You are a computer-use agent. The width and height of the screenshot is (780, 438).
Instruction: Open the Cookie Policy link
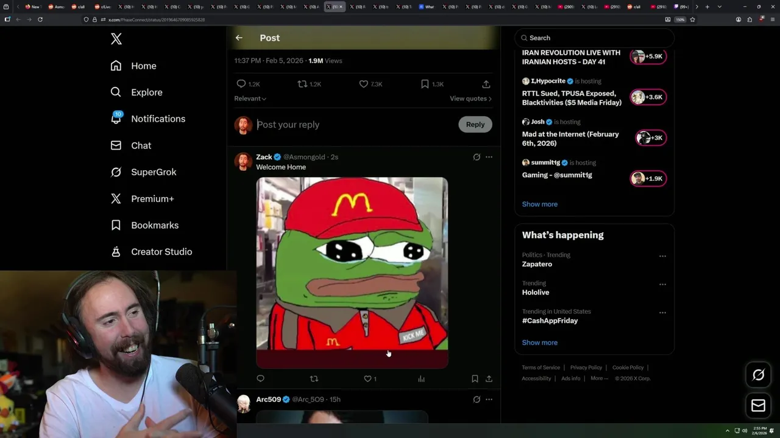(628, 367)
